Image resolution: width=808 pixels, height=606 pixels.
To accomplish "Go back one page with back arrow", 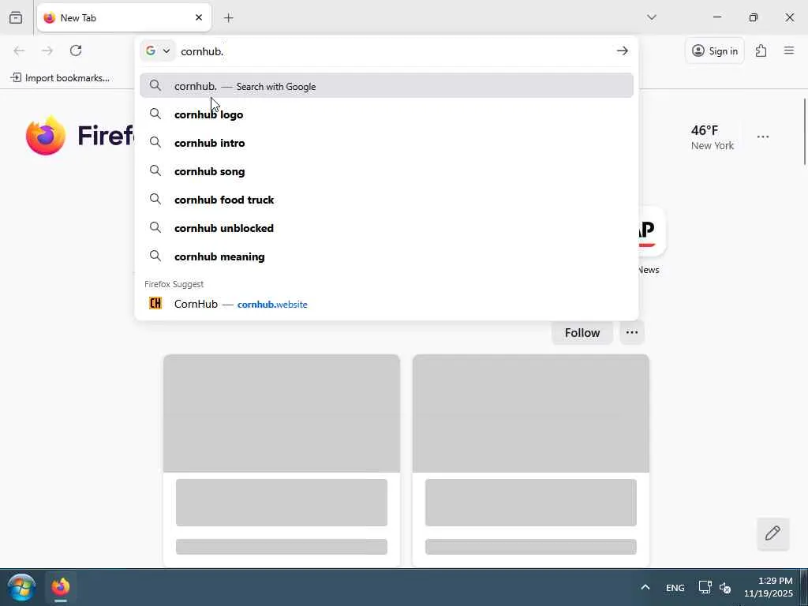I will [x=19, y=50].
